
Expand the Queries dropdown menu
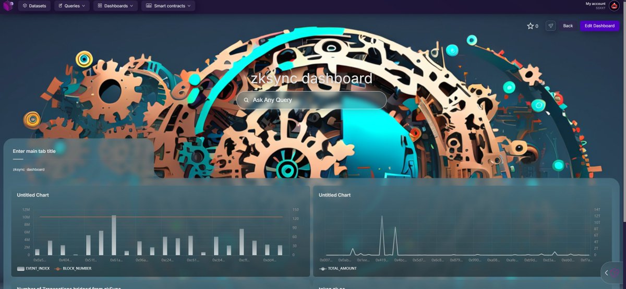coord(71,6)
